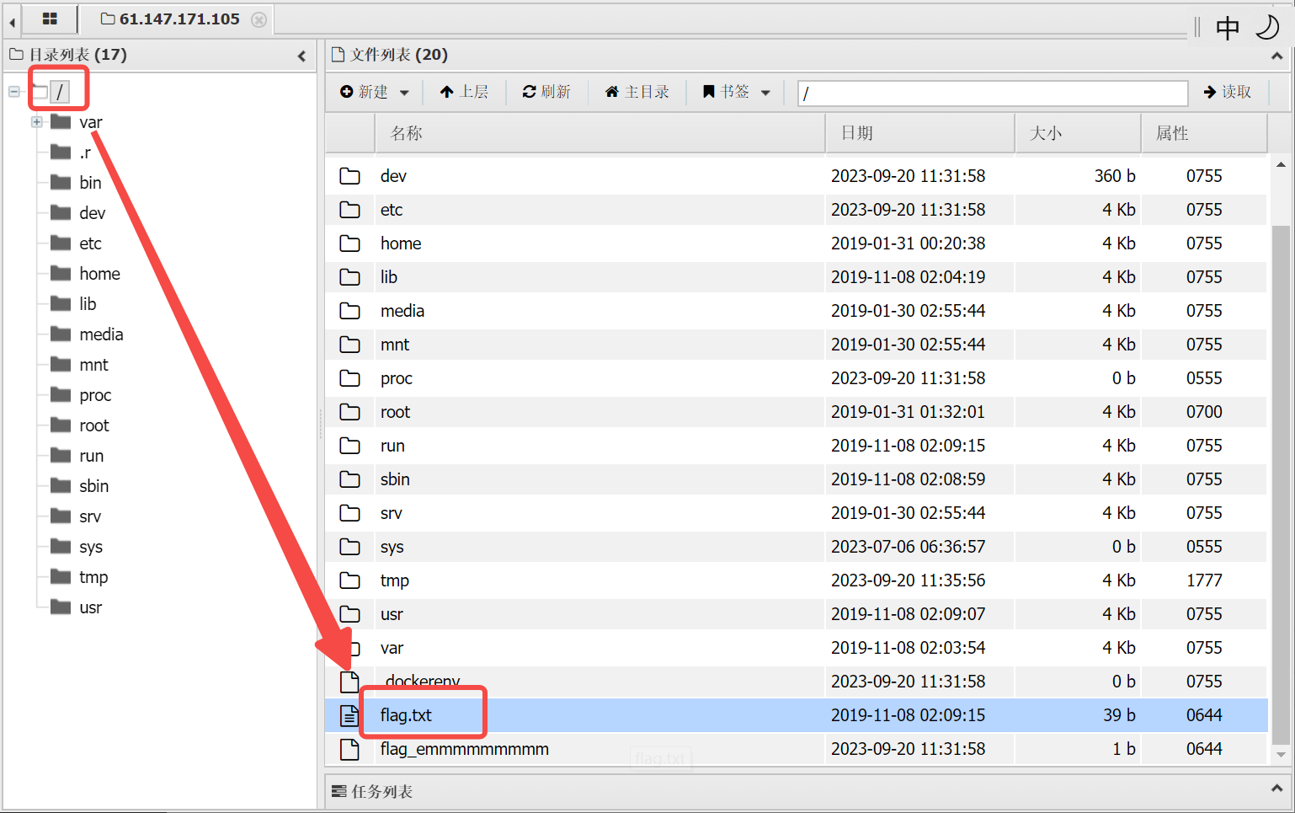1295x813 pixels.
Task: Select home folder in directory tree
Action: [99, 274]
